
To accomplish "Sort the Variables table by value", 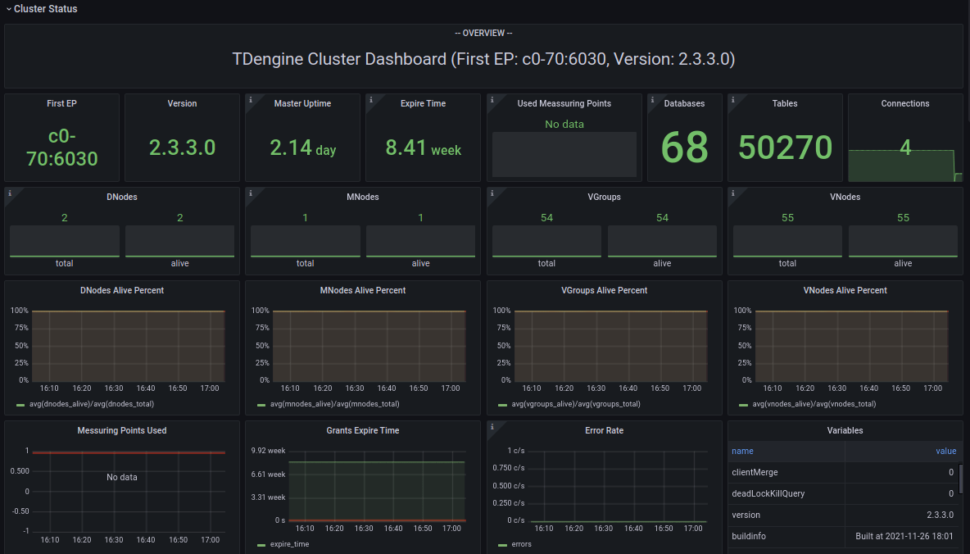I will pyautogui.click(x=946, y=451).
